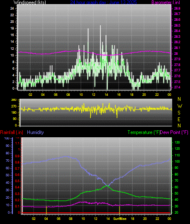Click the yellow marker line at 04 in bottom chart
The height and width of the screenshot is (224, 190).
coord(46,210)
